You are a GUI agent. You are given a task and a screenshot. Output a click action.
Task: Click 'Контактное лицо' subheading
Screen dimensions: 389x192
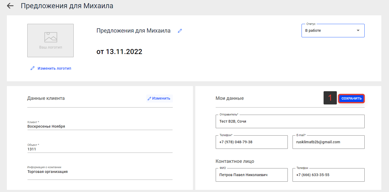click(235, 161)
